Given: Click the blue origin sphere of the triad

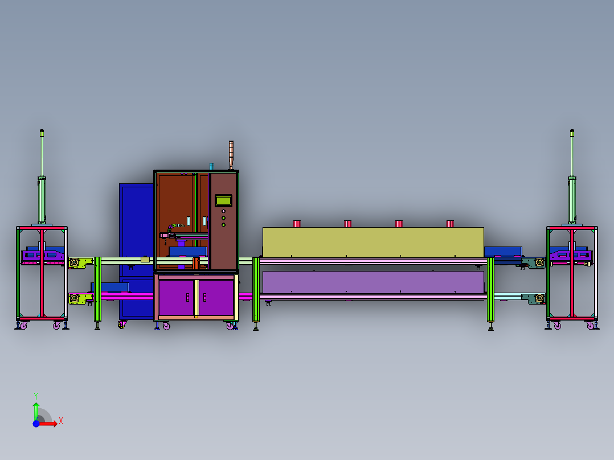Looking at the screenshot, I should (36, 424).
